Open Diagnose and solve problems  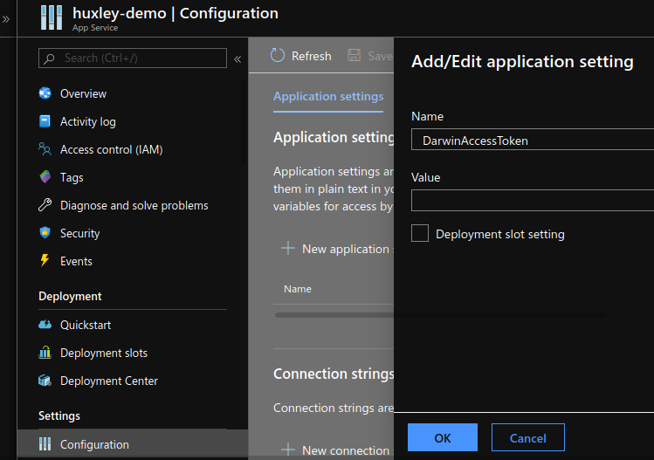134,206
